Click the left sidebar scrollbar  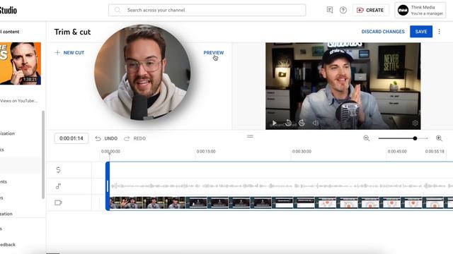click(43, 155)
